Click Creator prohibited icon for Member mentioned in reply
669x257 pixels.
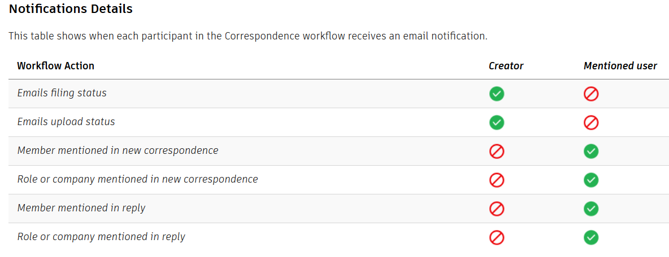point(497,209)
